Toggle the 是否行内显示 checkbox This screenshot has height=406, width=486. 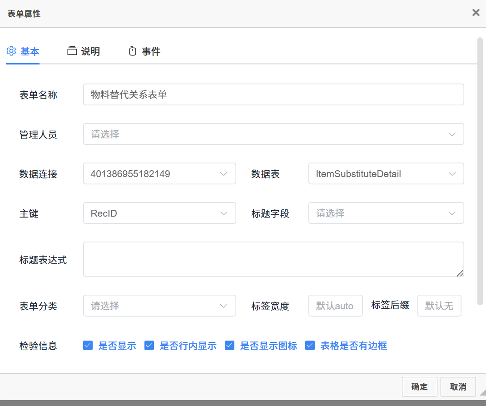point(149,346)
